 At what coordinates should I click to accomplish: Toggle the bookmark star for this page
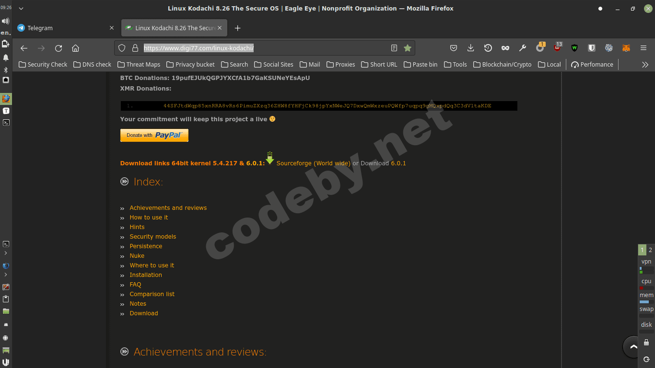408,48
